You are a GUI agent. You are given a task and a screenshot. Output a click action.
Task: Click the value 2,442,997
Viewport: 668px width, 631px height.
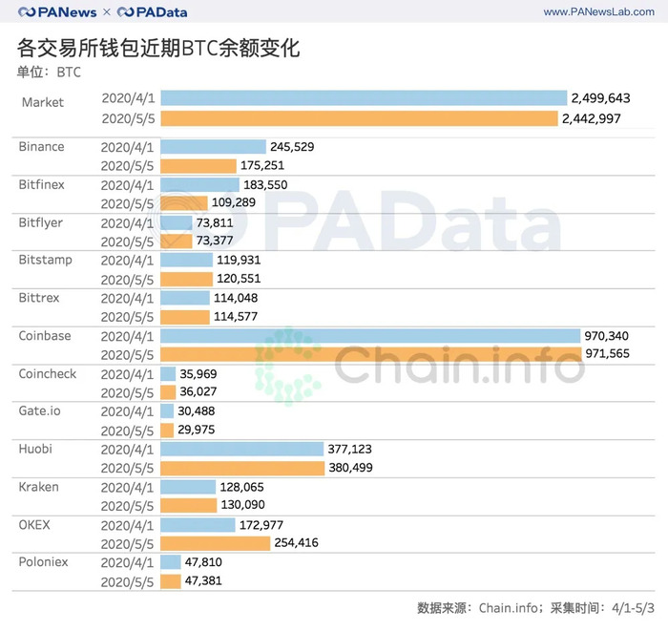point(592,118)
